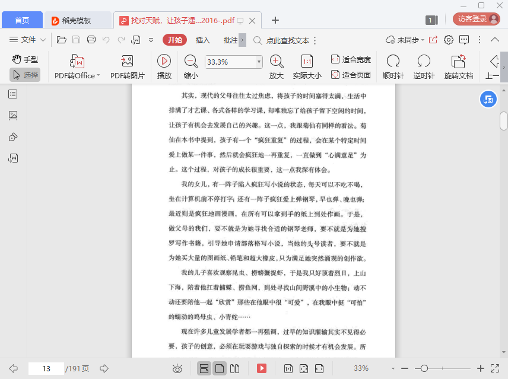Open the annotations sidebar panel icon

pyautogui.click(x=13, y=137)
